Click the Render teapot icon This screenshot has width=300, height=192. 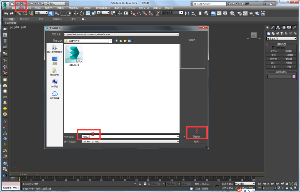[x=251, y=13]
